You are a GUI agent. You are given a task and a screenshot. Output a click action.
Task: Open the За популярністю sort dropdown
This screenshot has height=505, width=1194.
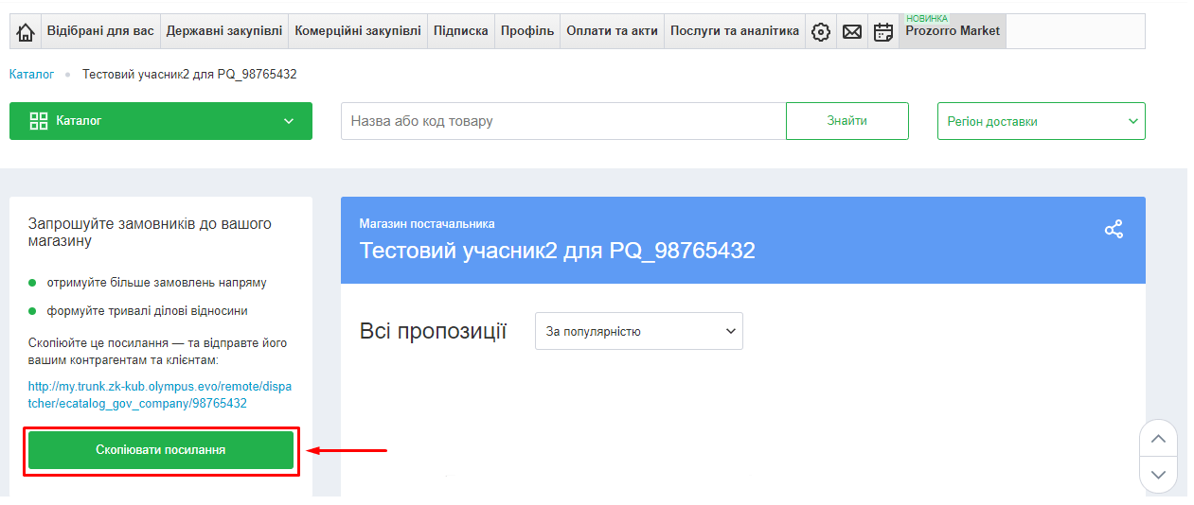[639, 331]
